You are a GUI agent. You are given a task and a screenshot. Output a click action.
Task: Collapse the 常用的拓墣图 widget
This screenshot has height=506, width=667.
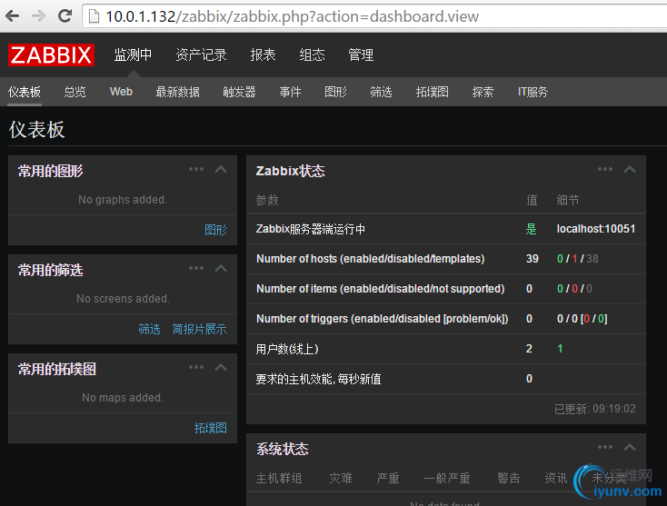click(x=221, y=367)
